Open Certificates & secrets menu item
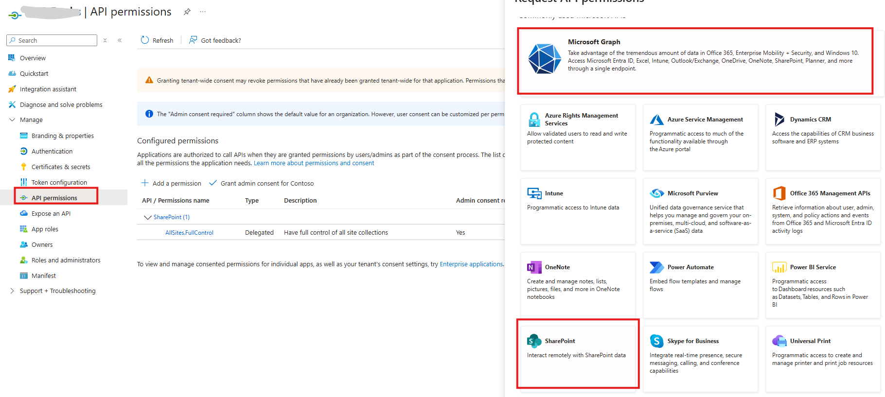This screenshot has height=397, width=885. [x=61, y=167]
